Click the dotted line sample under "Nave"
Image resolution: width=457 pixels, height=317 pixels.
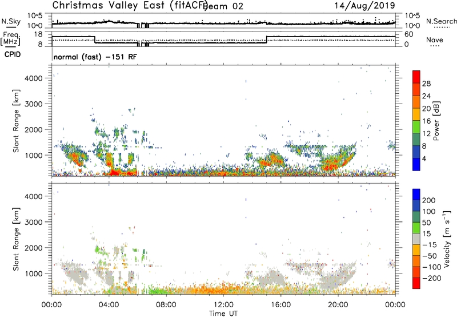(435, 46)
